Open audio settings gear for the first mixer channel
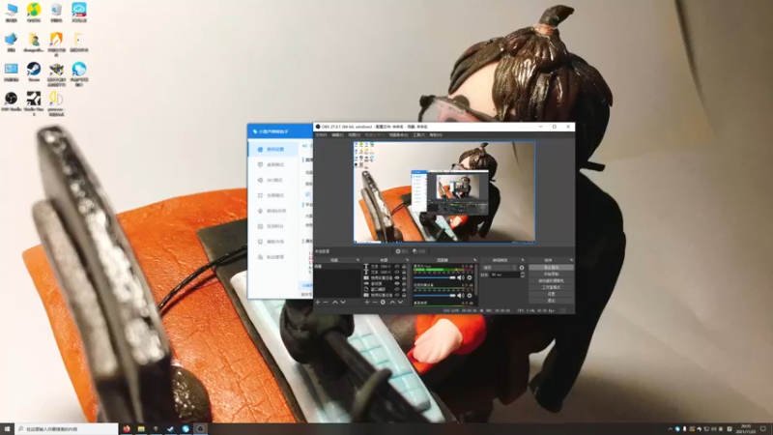 [x=470, y=277]
